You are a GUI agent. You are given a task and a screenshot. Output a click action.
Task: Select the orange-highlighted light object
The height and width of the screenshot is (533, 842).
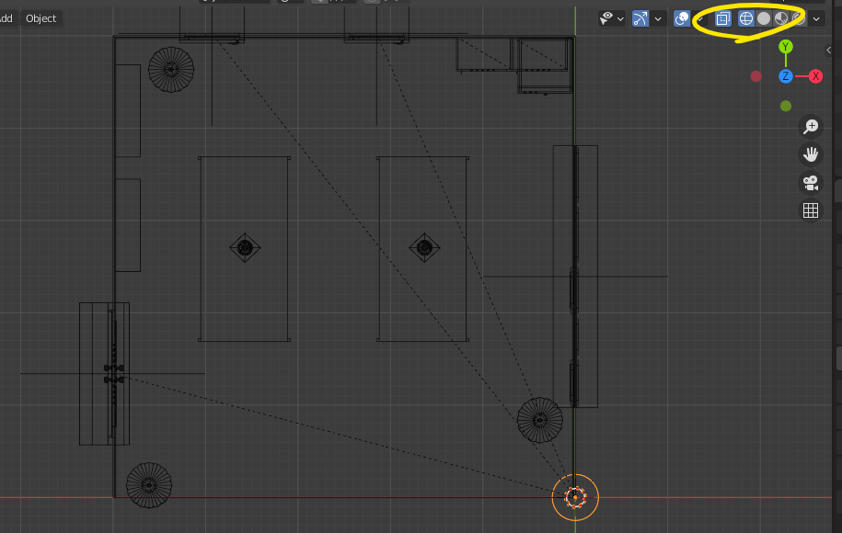pos(575,497)
